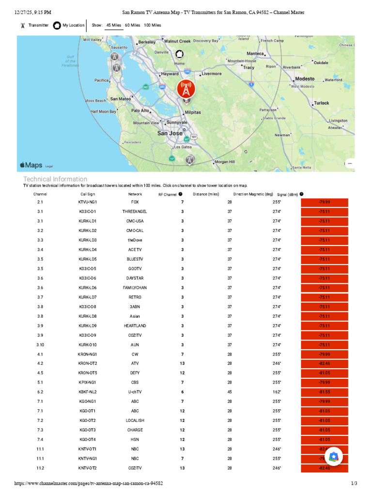Click the LOCALISH network cell

pyautogui.click(x=135, y=421)
